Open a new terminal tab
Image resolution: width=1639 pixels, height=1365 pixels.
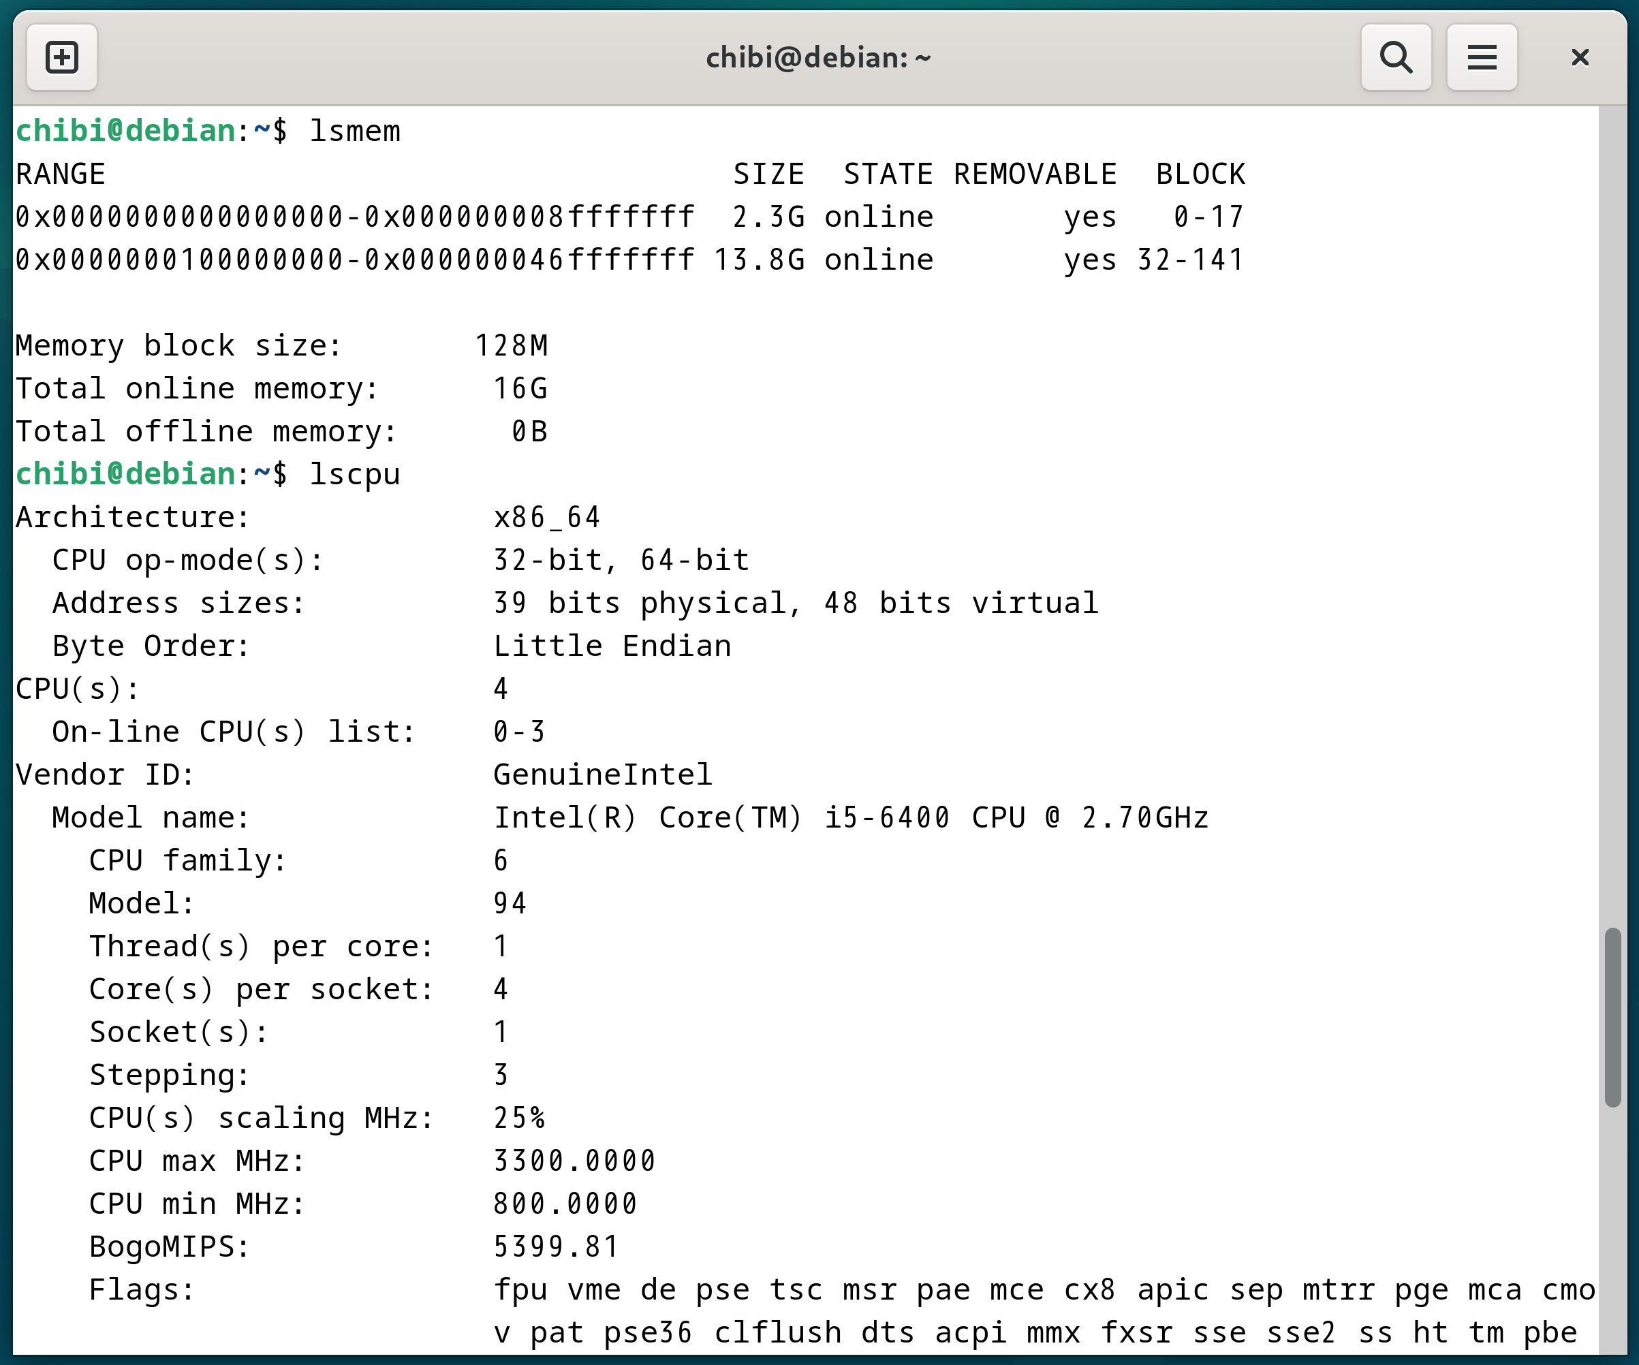(62, 57)
